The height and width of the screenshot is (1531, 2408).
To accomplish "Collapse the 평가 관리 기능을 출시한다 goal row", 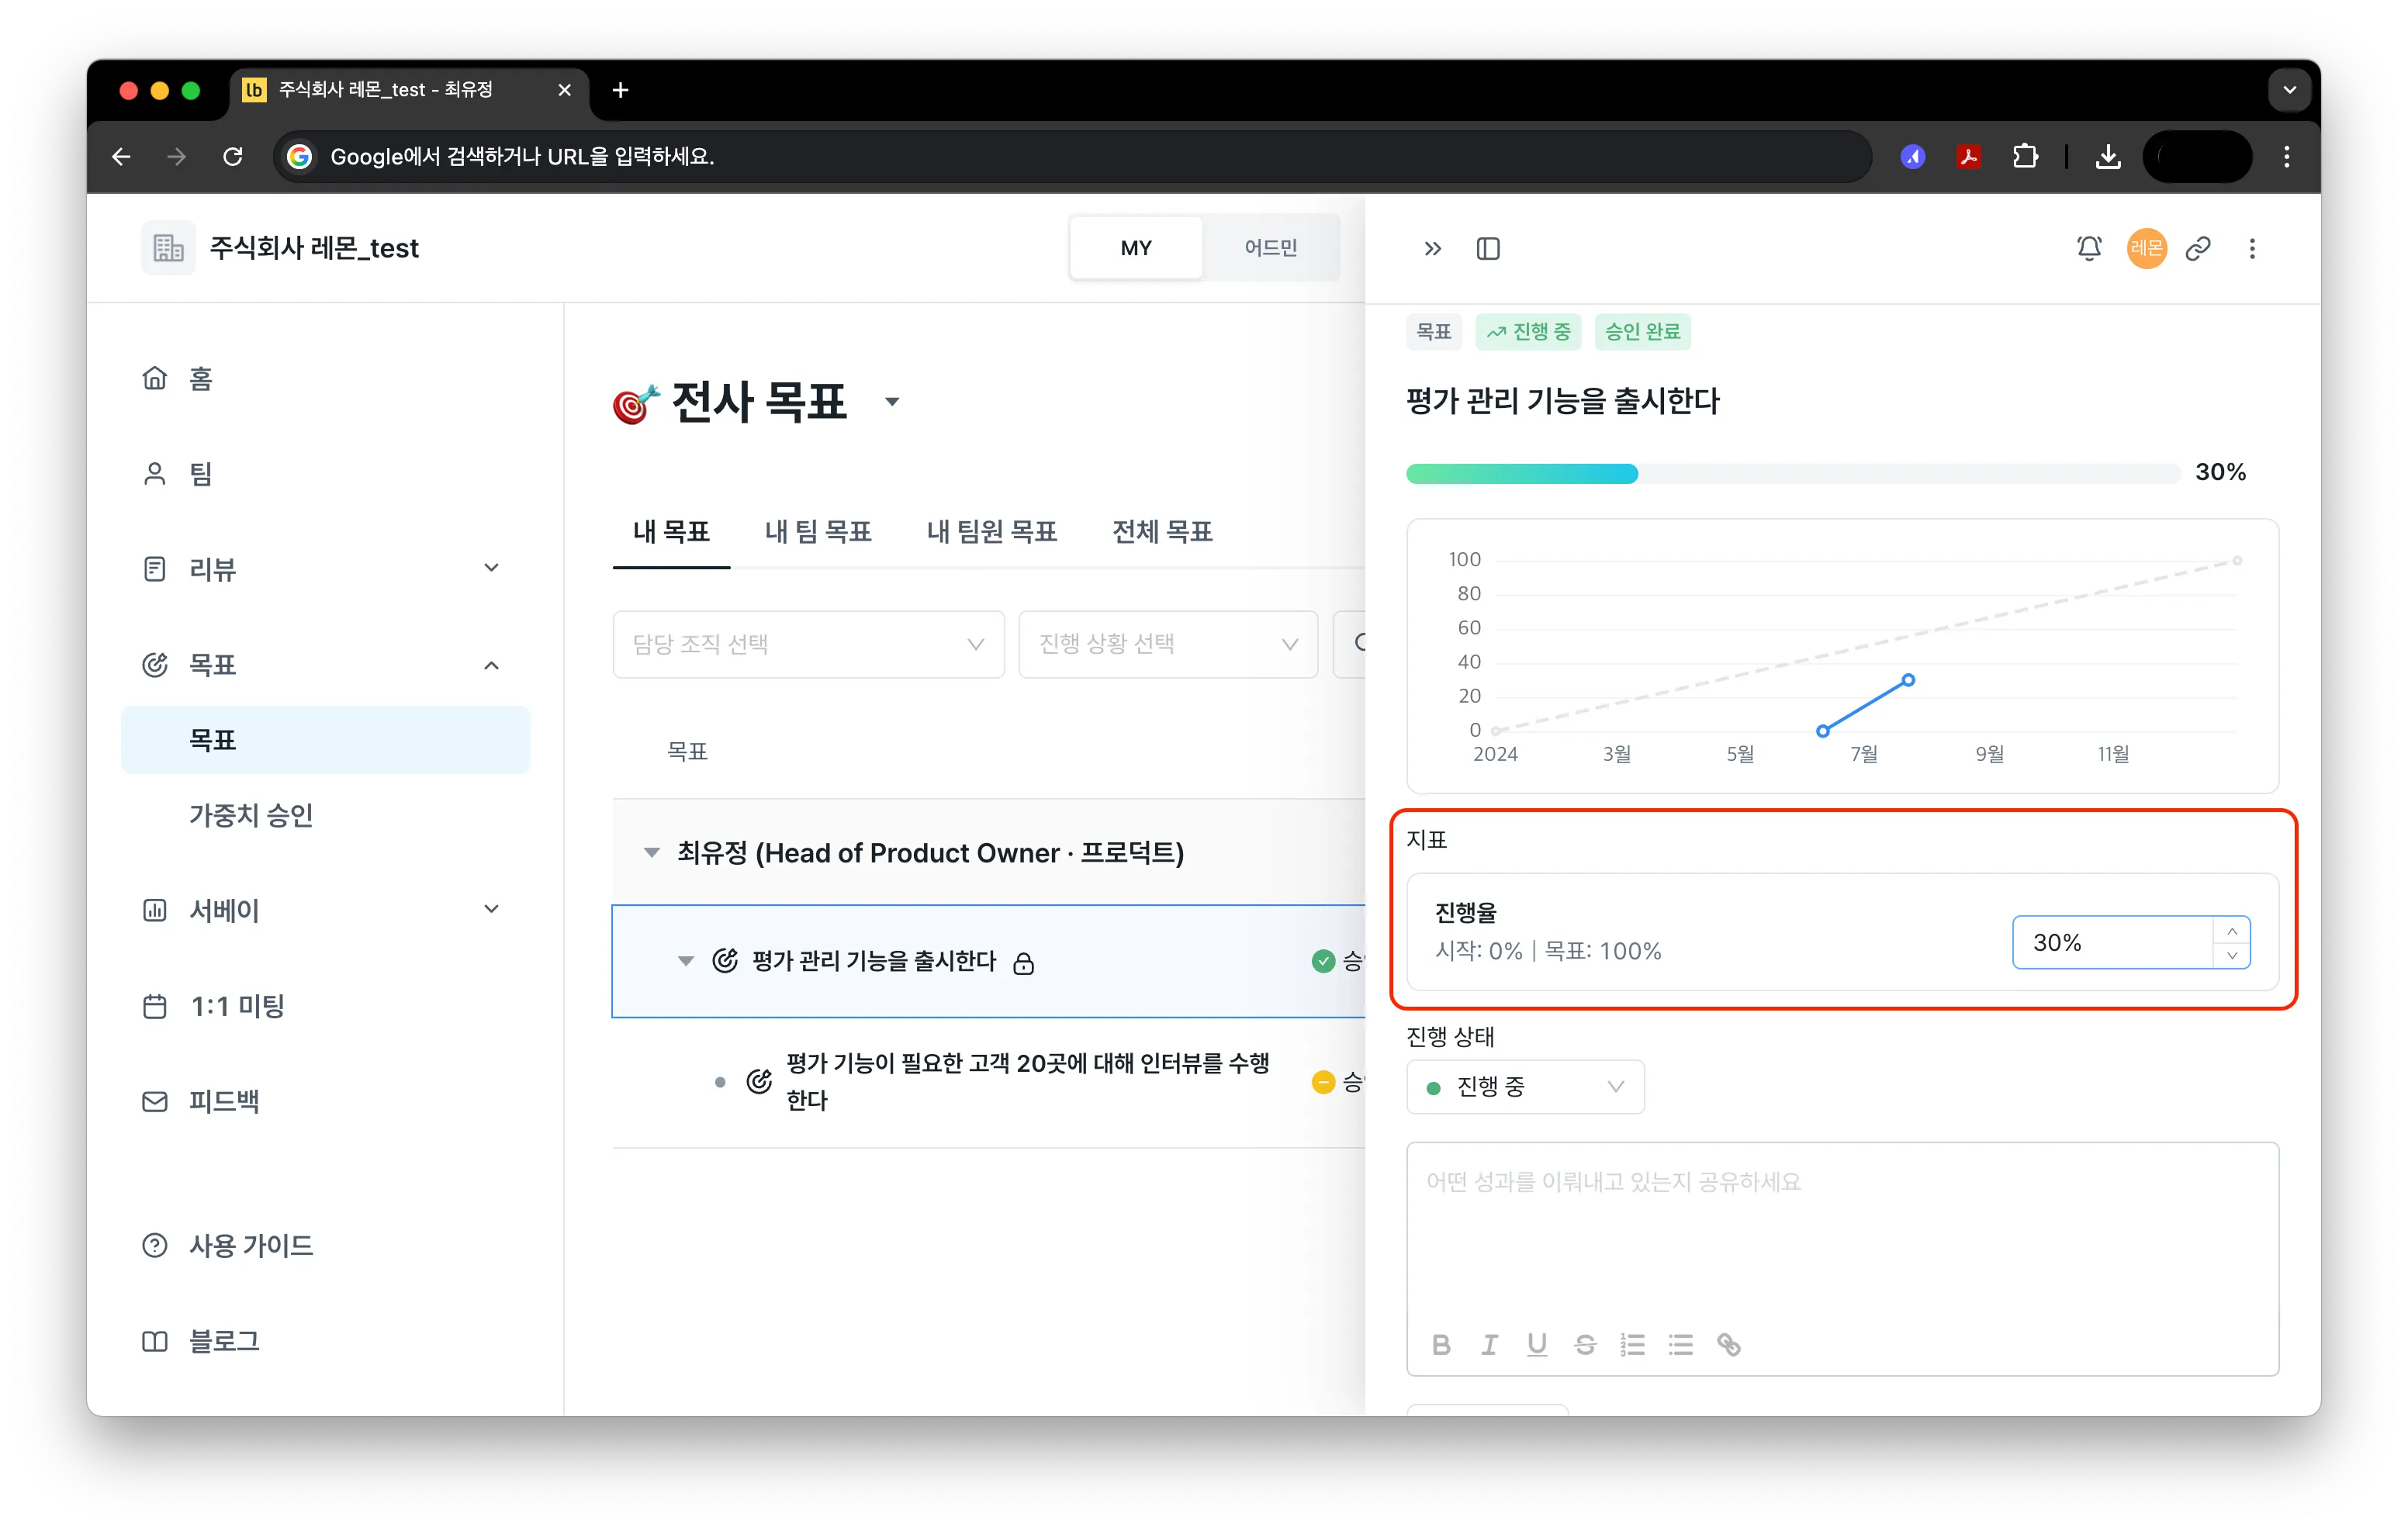I will (685, 961).
